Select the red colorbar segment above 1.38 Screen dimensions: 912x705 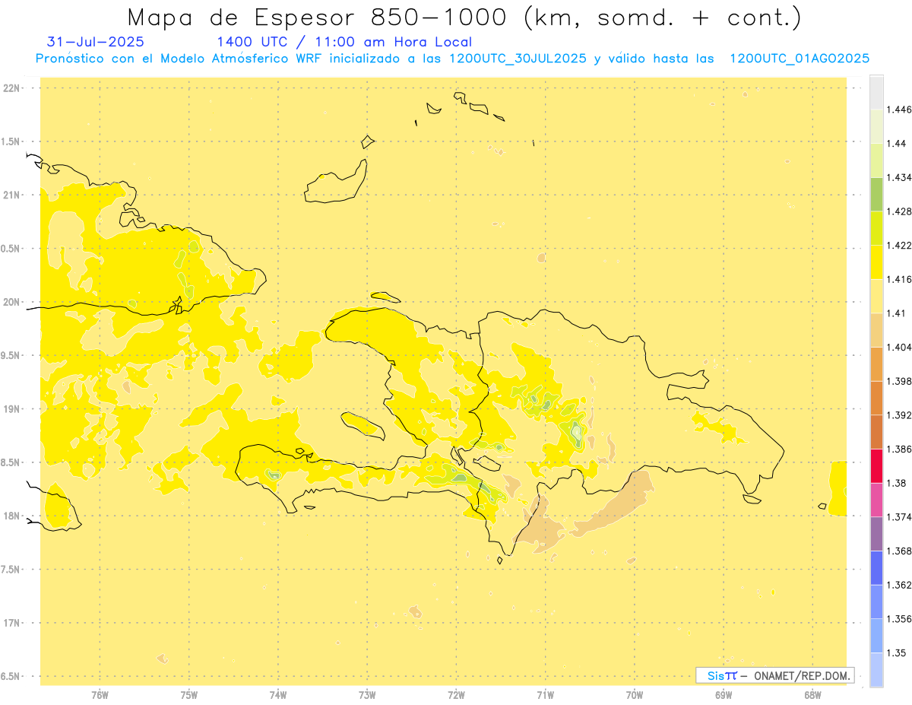[x=876, y=465]
